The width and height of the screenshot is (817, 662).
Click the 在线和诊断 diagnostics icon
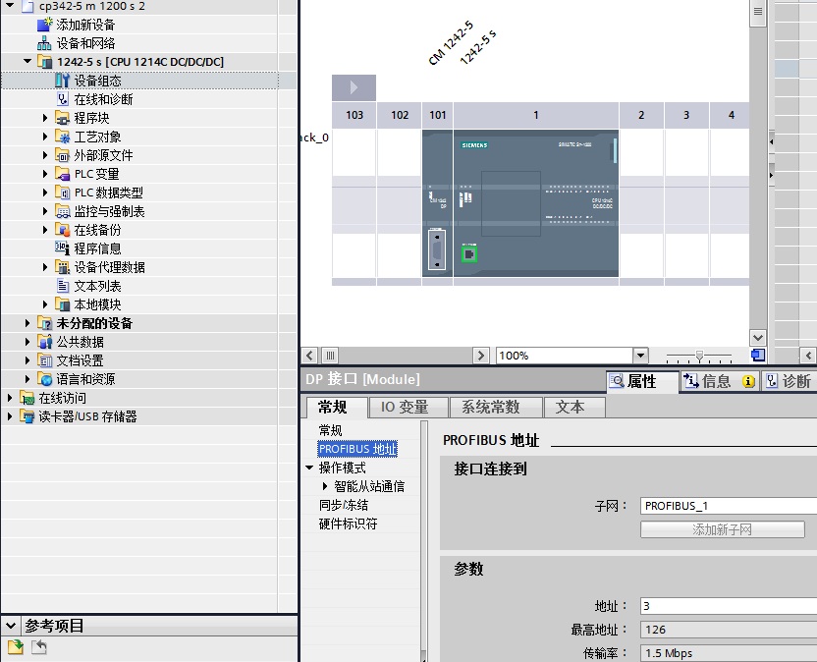click(63, 99)
